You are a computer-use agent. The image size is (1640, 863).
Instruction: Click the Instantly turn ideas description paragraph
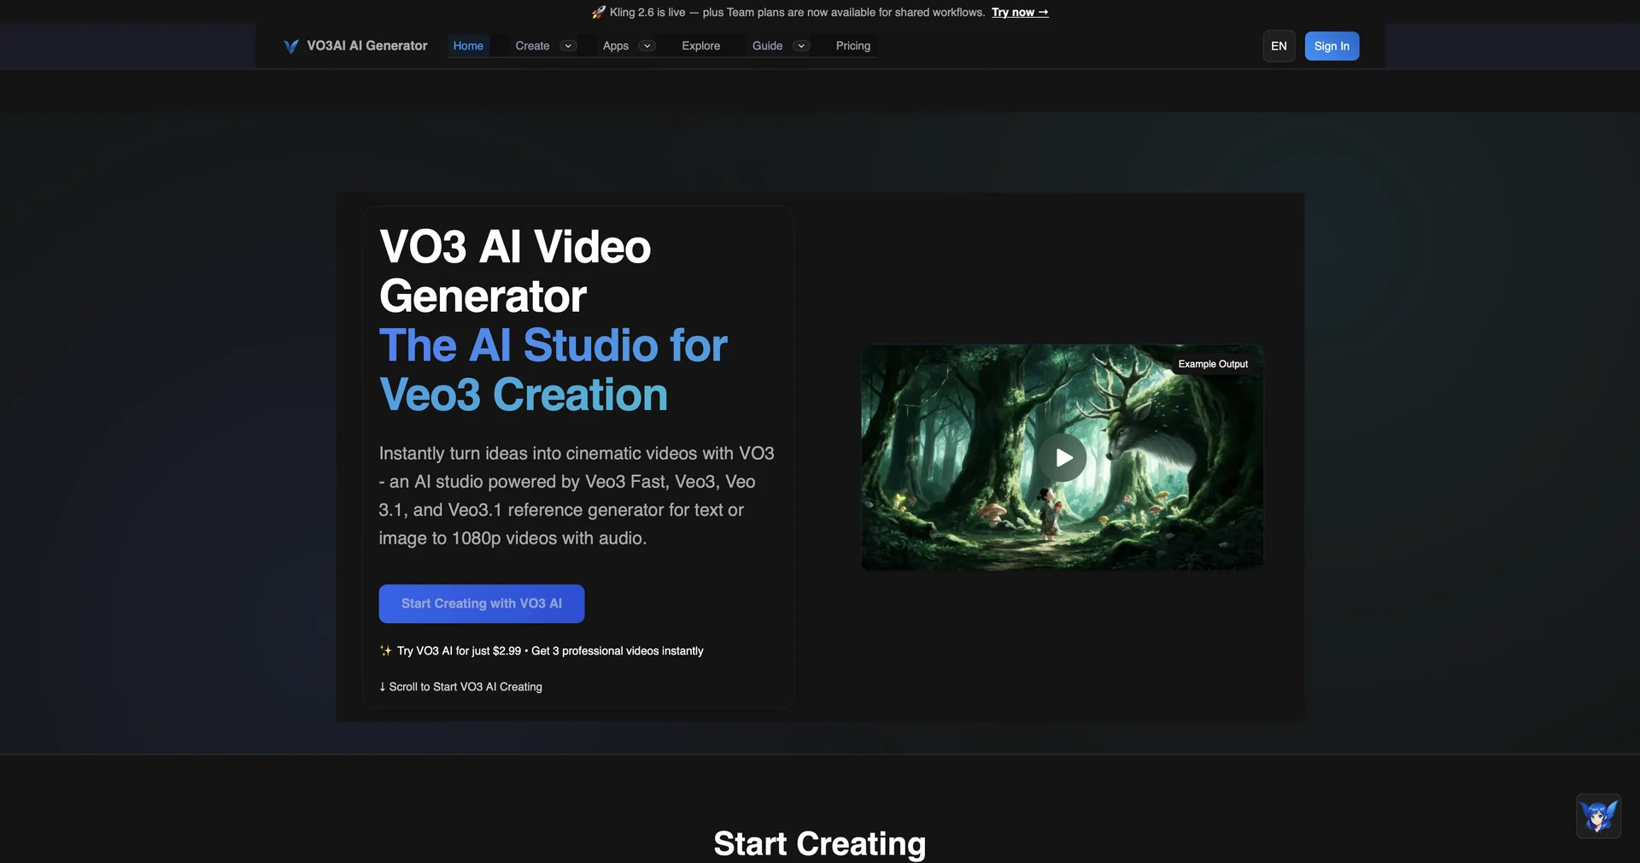[x=577, y=496]
